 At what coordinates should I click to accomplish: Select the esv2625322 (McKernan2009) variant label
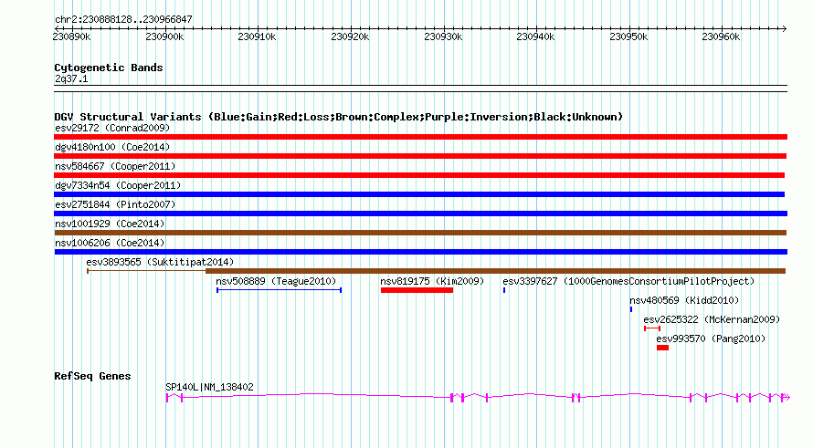[712, 319]
